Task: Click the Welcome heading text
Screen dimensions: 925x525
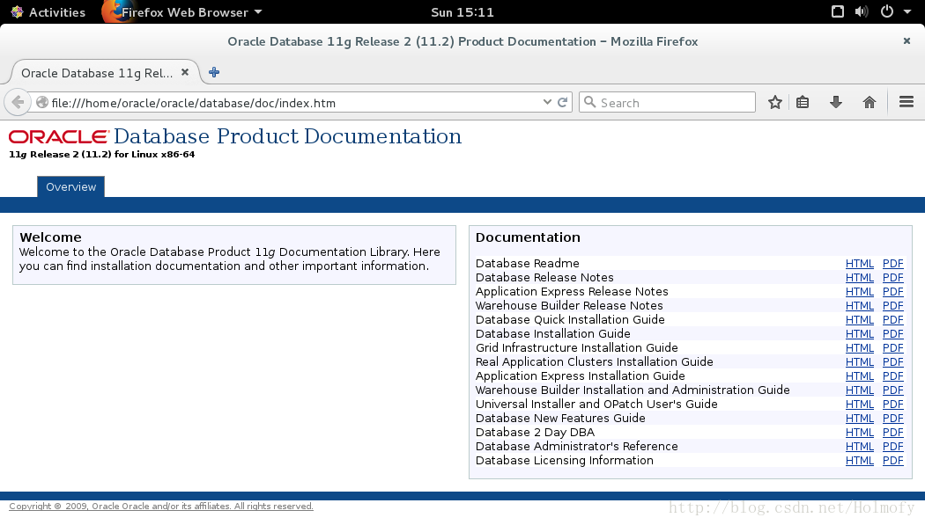Action: tap(51, 237)
